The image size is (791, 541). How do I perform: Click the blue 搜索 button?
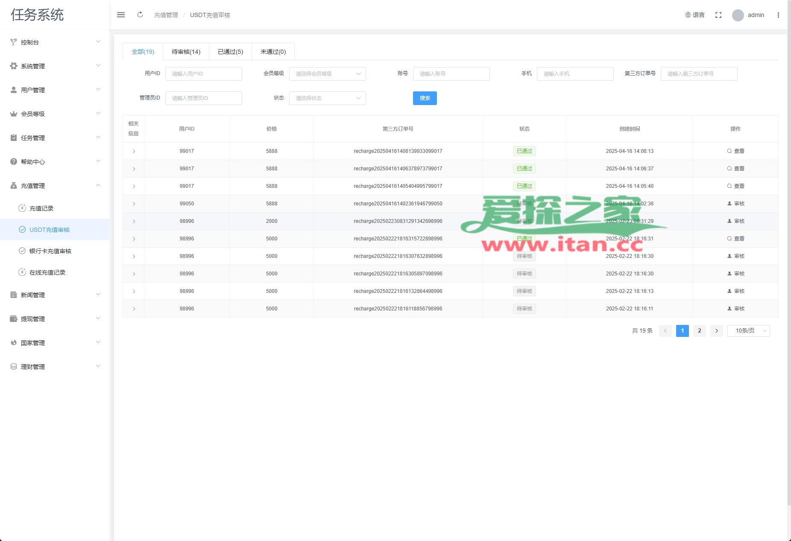425,98
